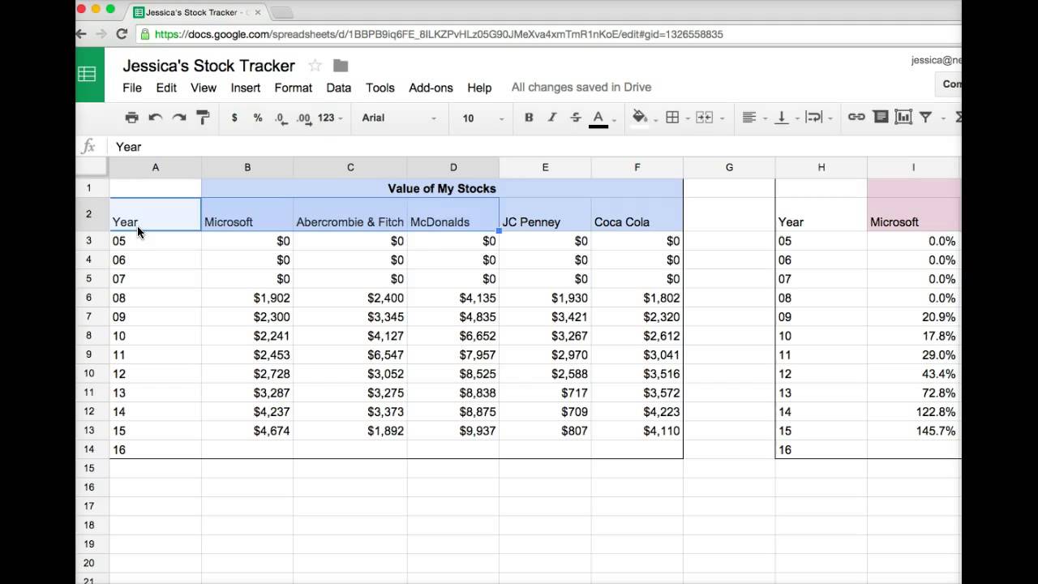
Task: Select cell showing 145.7%
Action: [913, 431]
